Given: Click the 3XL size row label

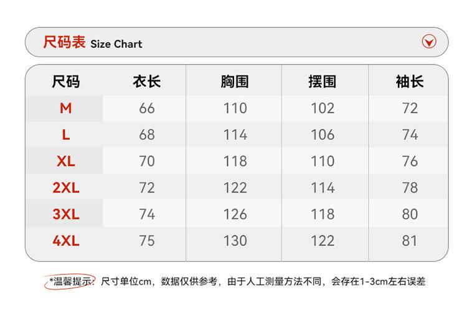Looking at the screenshot, I should 66,214.
